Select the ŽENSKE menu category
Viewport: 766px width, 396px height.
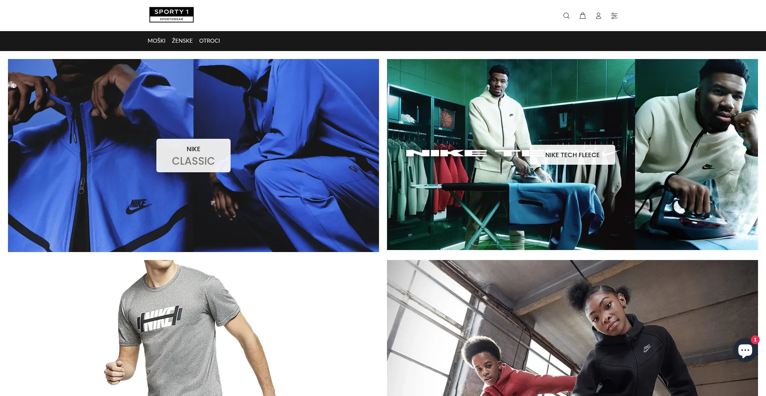pos(182,41)
